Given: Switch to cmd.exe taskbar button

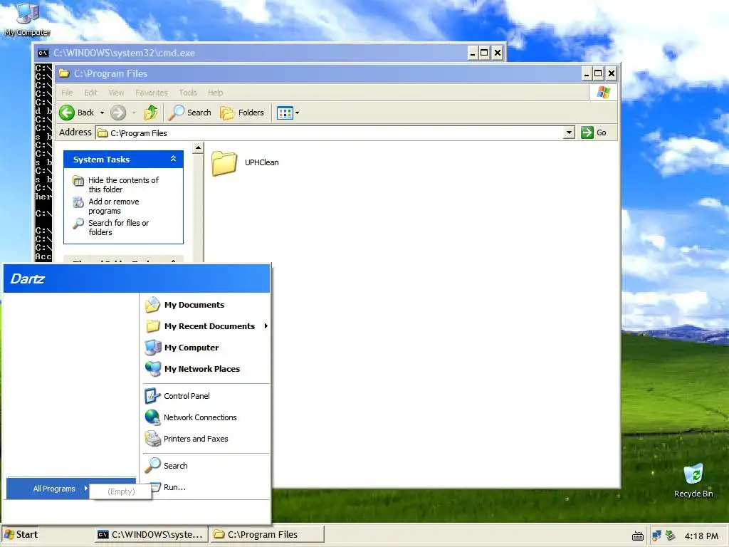Looking at the screenshot, I should pyautogui.click(x=150, y=535).
